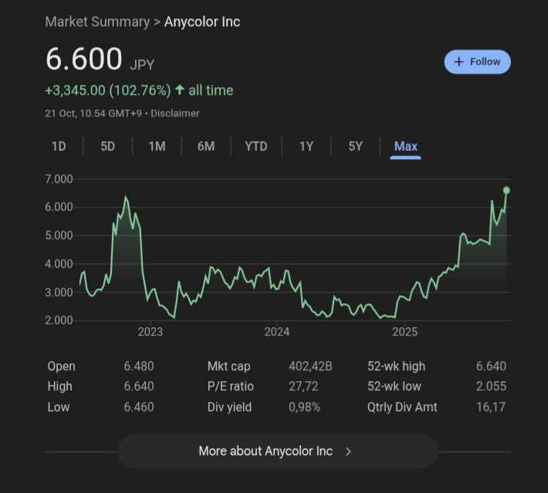Follow Anycolor Inc stock

(477, 62)
